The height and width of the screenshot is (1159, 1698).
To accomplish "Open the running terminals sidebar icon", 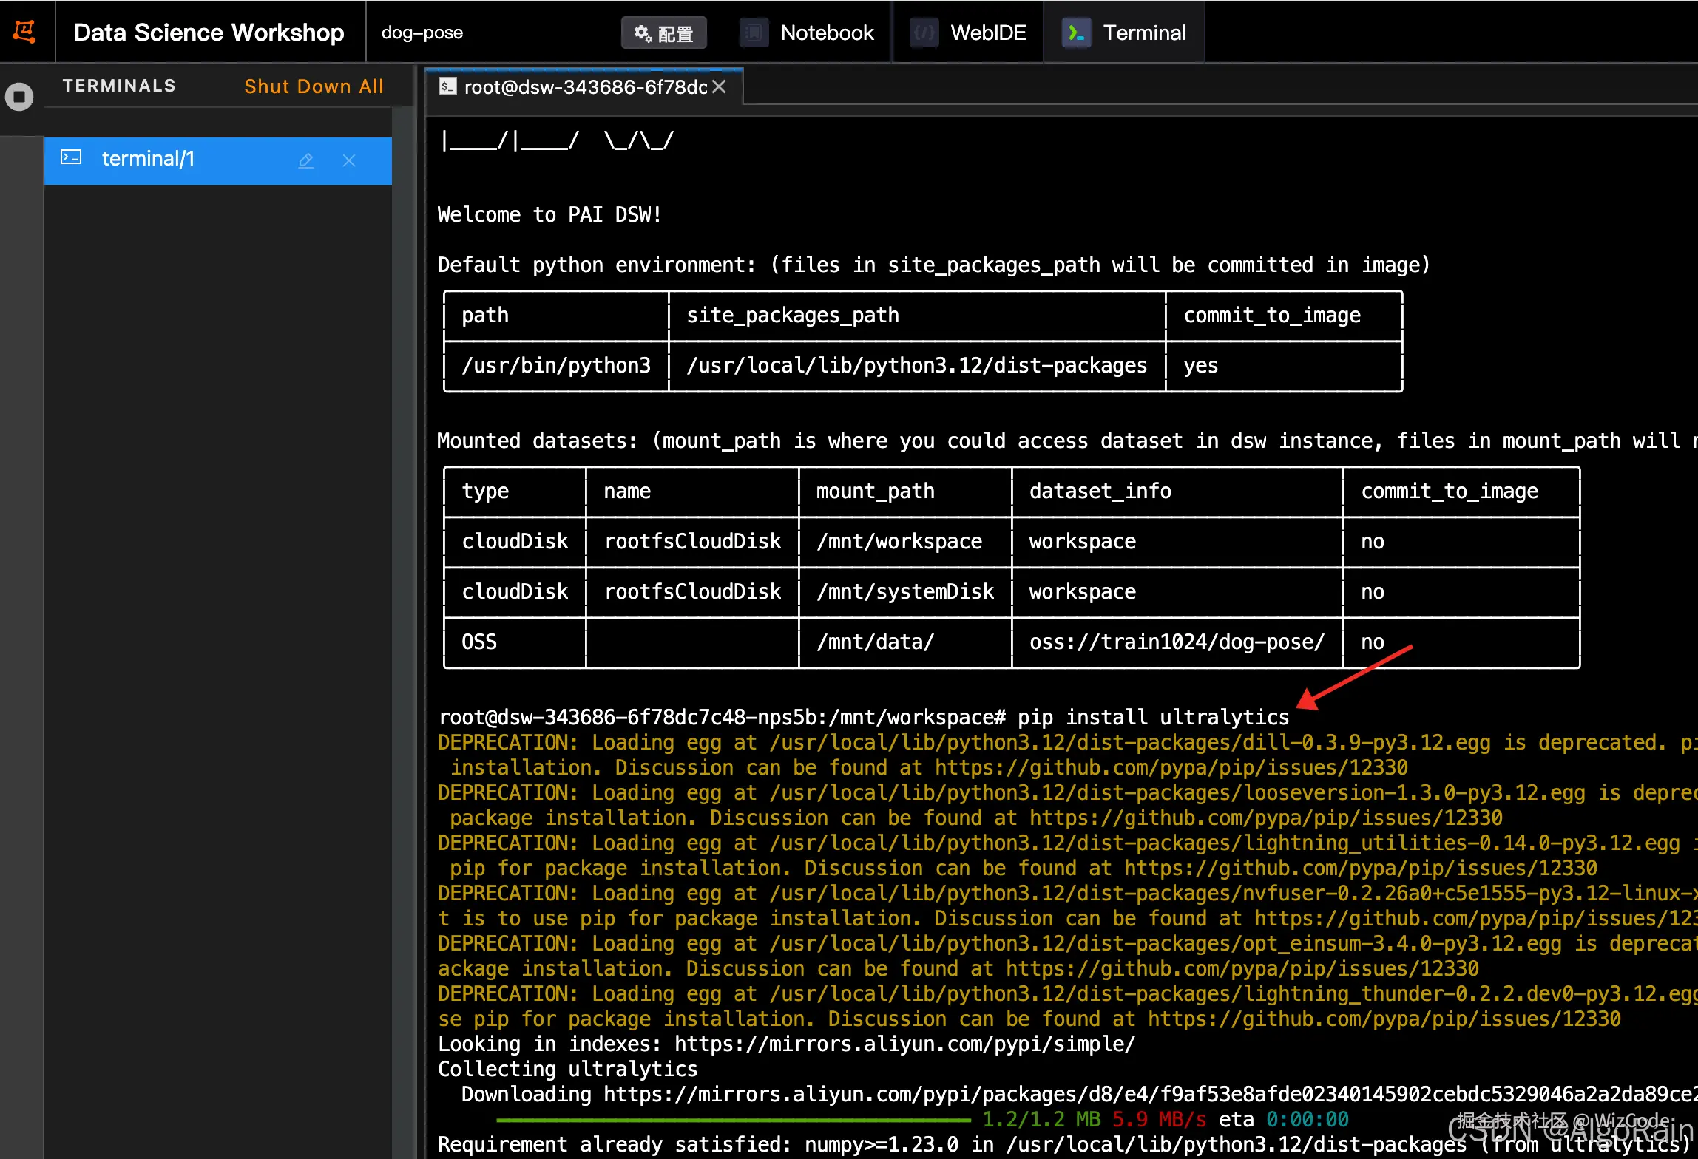I will click(19, 97).
